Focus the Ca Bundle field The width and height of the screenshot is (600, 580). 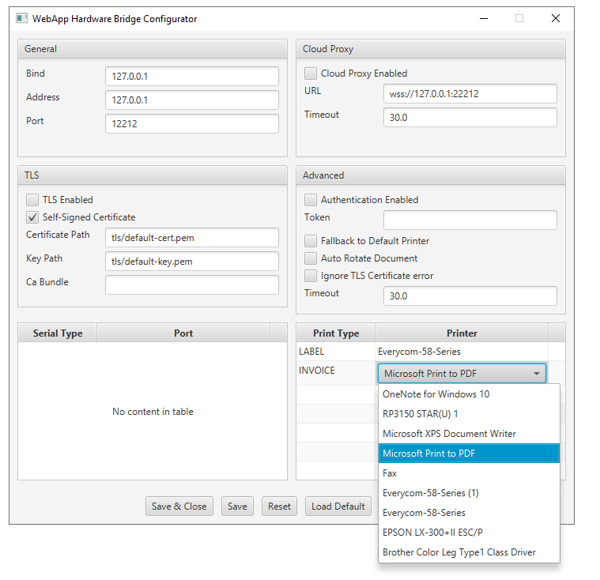192,285
